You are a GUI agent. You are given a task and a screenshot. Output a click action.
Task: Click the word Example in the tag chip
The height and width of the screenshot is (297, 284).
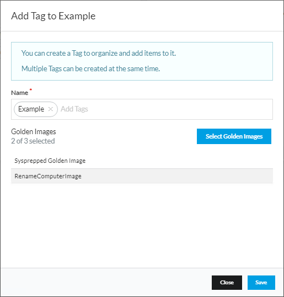coord(31,109)
